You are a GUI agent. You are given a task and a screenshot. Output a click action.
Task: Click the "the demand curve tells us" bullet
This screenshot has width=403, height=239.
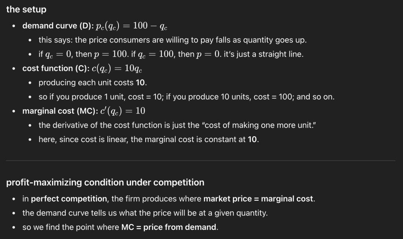point(145,213)
